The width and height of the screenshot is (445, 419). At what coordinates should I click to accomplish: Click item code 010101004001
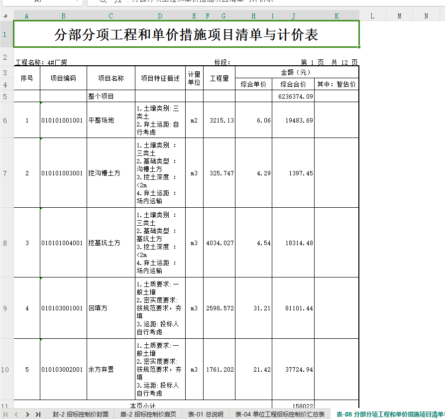[x=63, y=243]
